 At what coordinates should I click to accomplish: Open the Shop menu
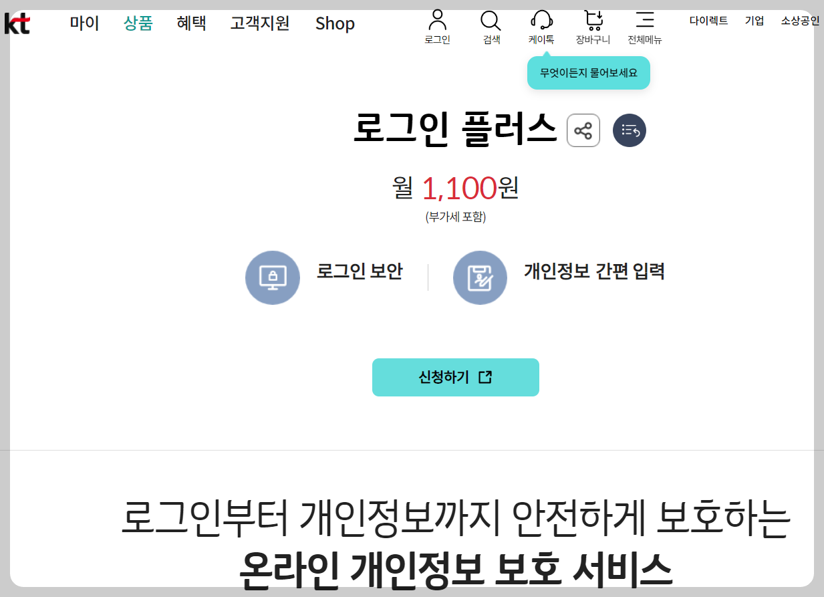[x=335, y=23]
